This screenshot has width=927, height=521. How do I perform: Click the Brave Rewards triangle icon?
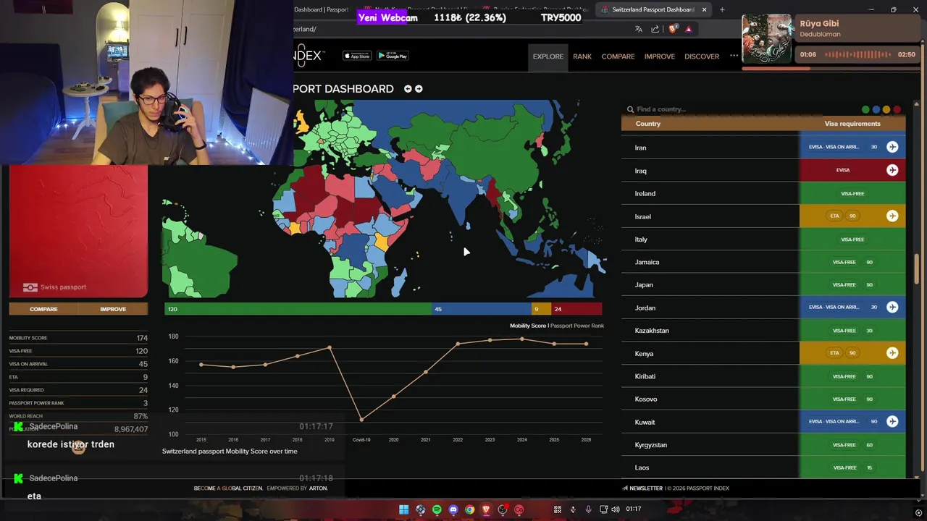[x=689, y=29]
